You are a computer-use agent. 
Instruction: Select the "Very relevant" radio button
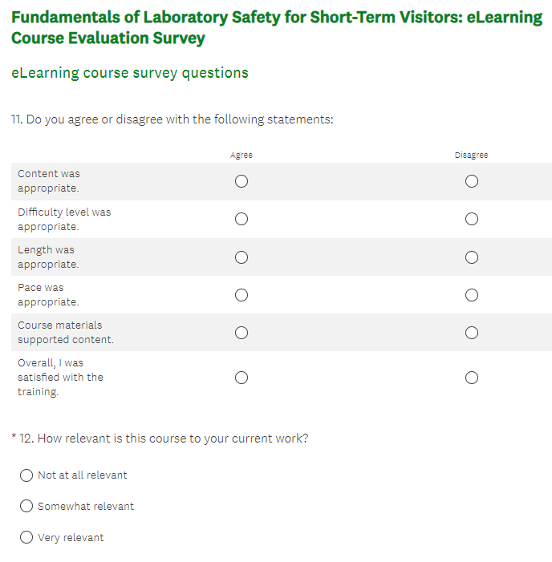pyautogui.click(x=26, y=537)
